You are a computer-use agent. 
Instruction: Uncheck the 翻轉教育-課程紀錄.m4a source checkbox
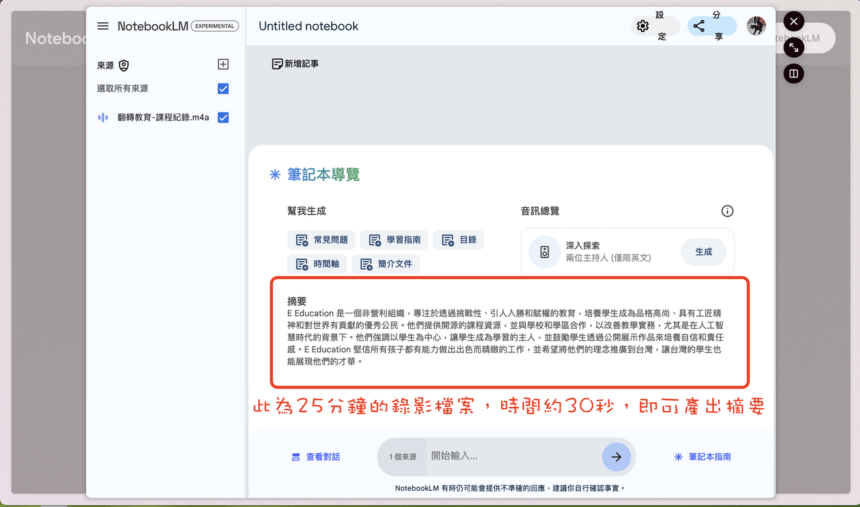click(223, 117)
